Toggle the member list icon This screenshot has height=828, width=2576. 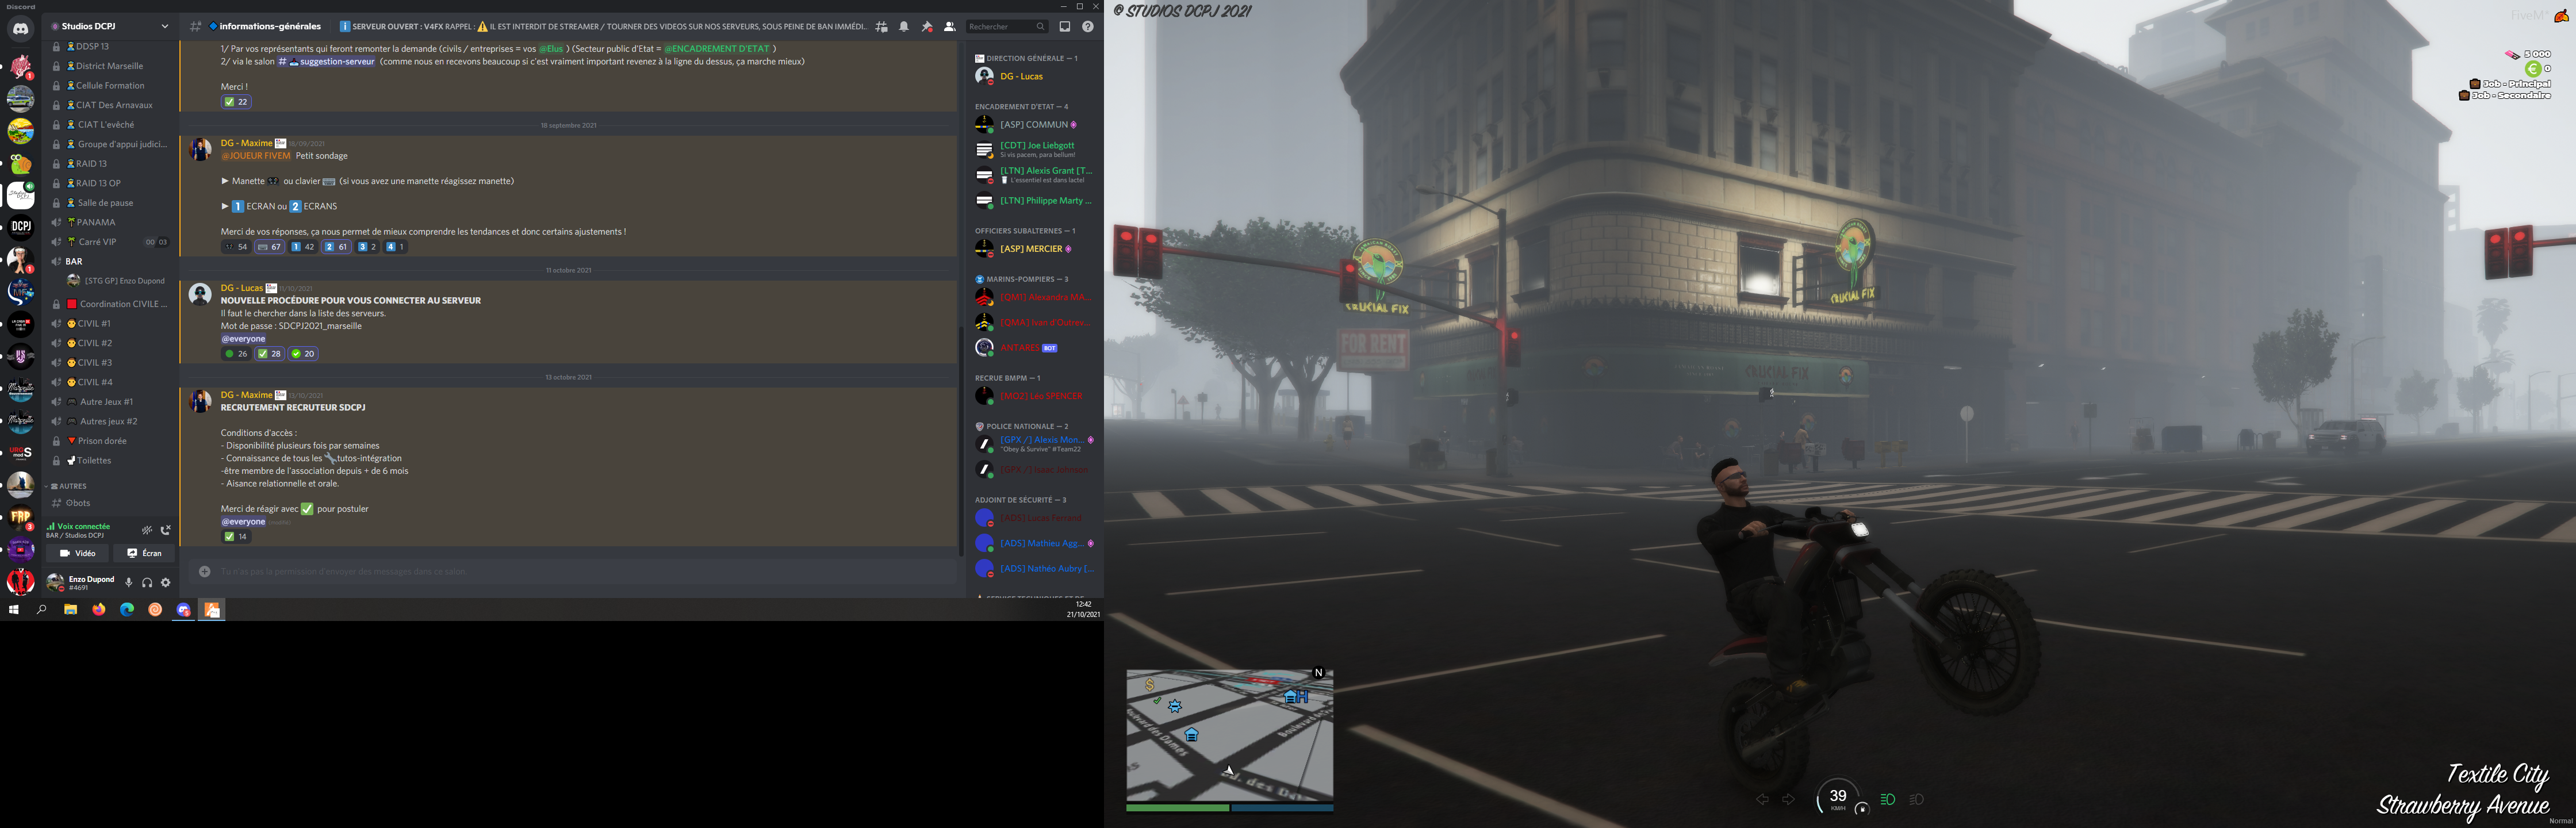(949, 27)
